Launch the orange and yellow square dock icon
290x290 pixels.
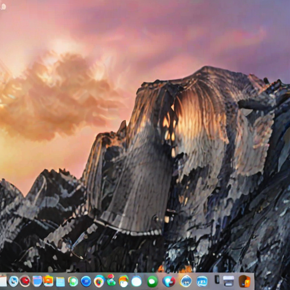pos(48,281)
